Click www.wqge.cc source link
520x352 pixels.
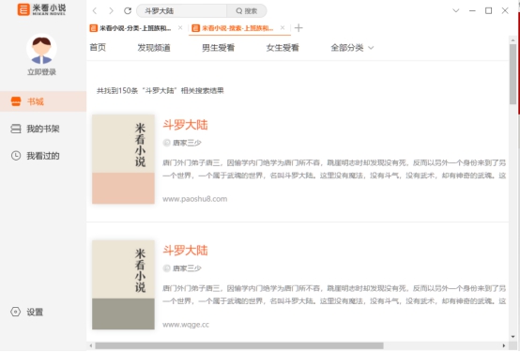[186, 325]
